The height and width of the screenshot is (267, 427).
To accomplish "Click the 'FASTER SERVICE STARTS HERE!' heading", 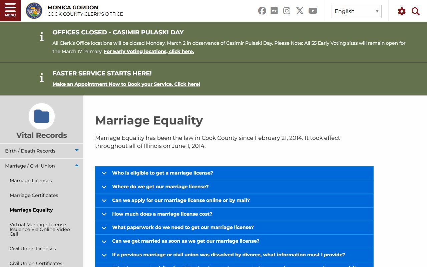I will [102, 73].
